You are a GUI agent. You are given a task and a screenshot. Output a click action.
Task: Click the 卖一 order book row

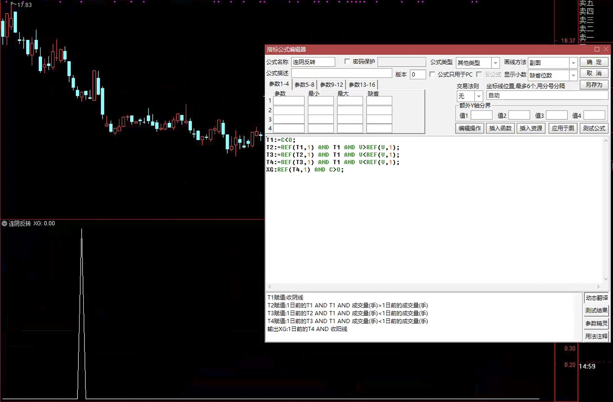point(586,37)
